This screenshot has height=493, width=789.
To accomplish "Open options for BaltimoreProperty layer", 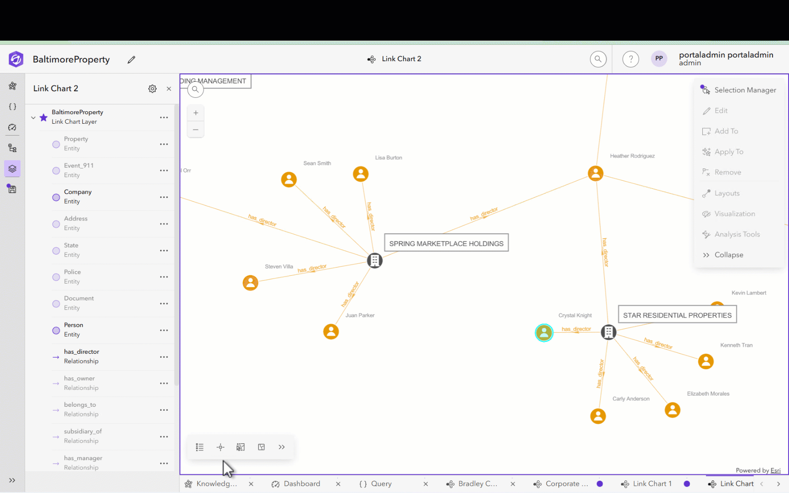I will point(164,117).
